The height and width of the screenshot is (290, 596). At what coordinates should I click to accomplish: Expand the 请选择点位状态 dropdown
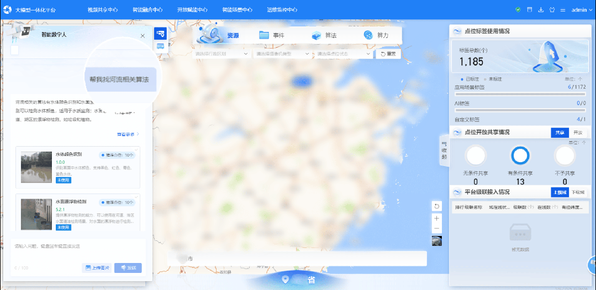pyautogui.click(x=344, y=54)
